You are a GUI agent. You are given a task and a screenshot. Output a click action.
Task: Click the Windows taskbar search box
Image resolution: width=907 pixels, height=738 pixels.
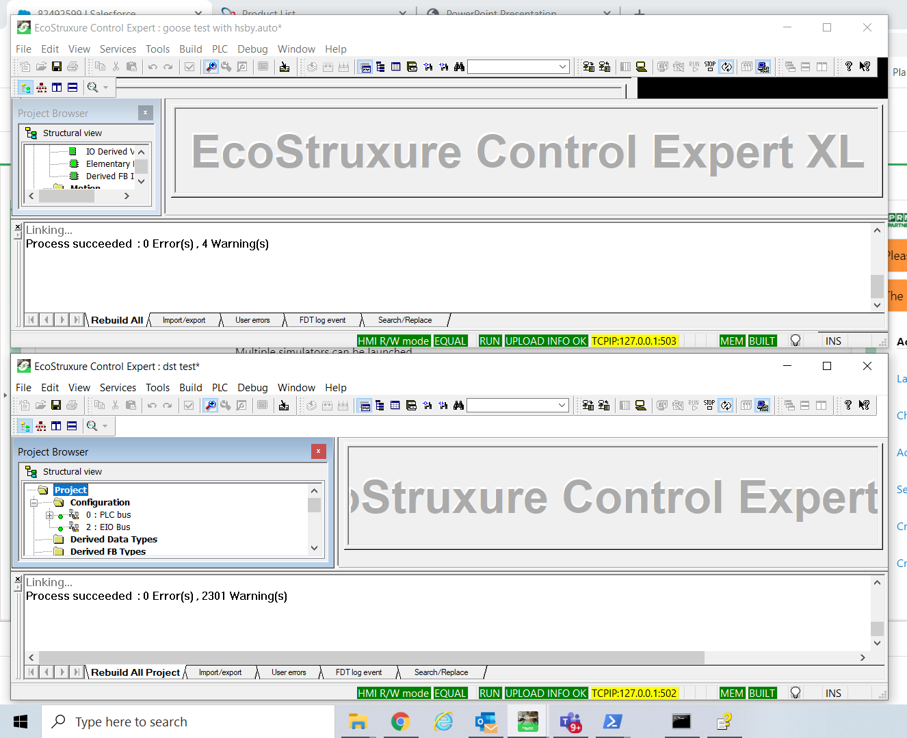188,722
